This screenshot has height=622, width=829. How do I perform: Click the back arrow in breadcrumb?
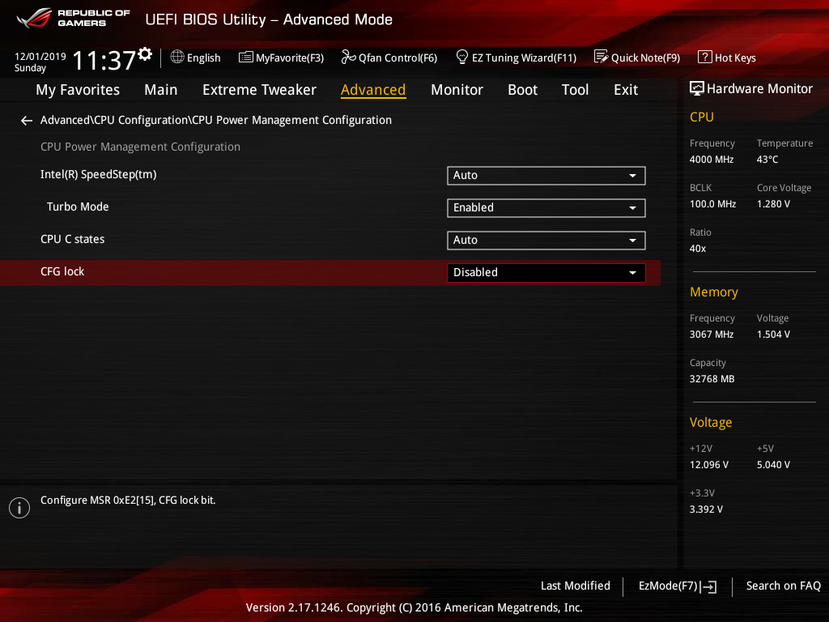pyautogui.click(x=27, y=121)
